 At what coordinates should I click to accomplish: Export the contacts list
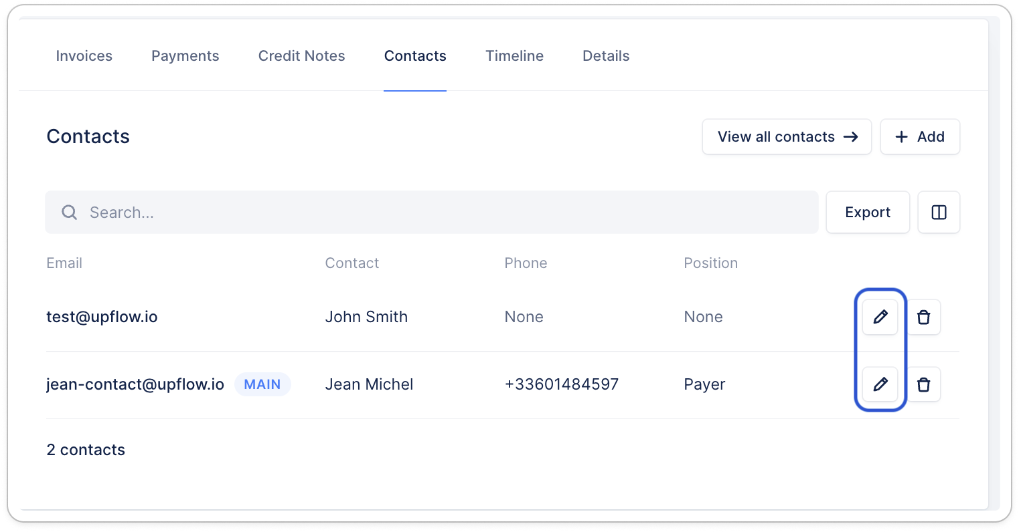pos(868,213)
